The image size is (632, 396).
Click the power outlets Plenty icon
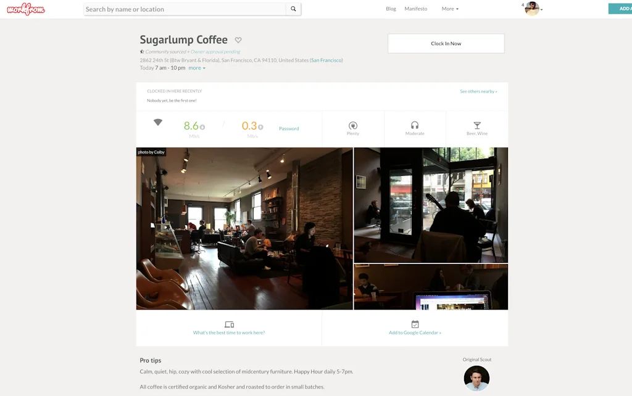tap(353, 125)
